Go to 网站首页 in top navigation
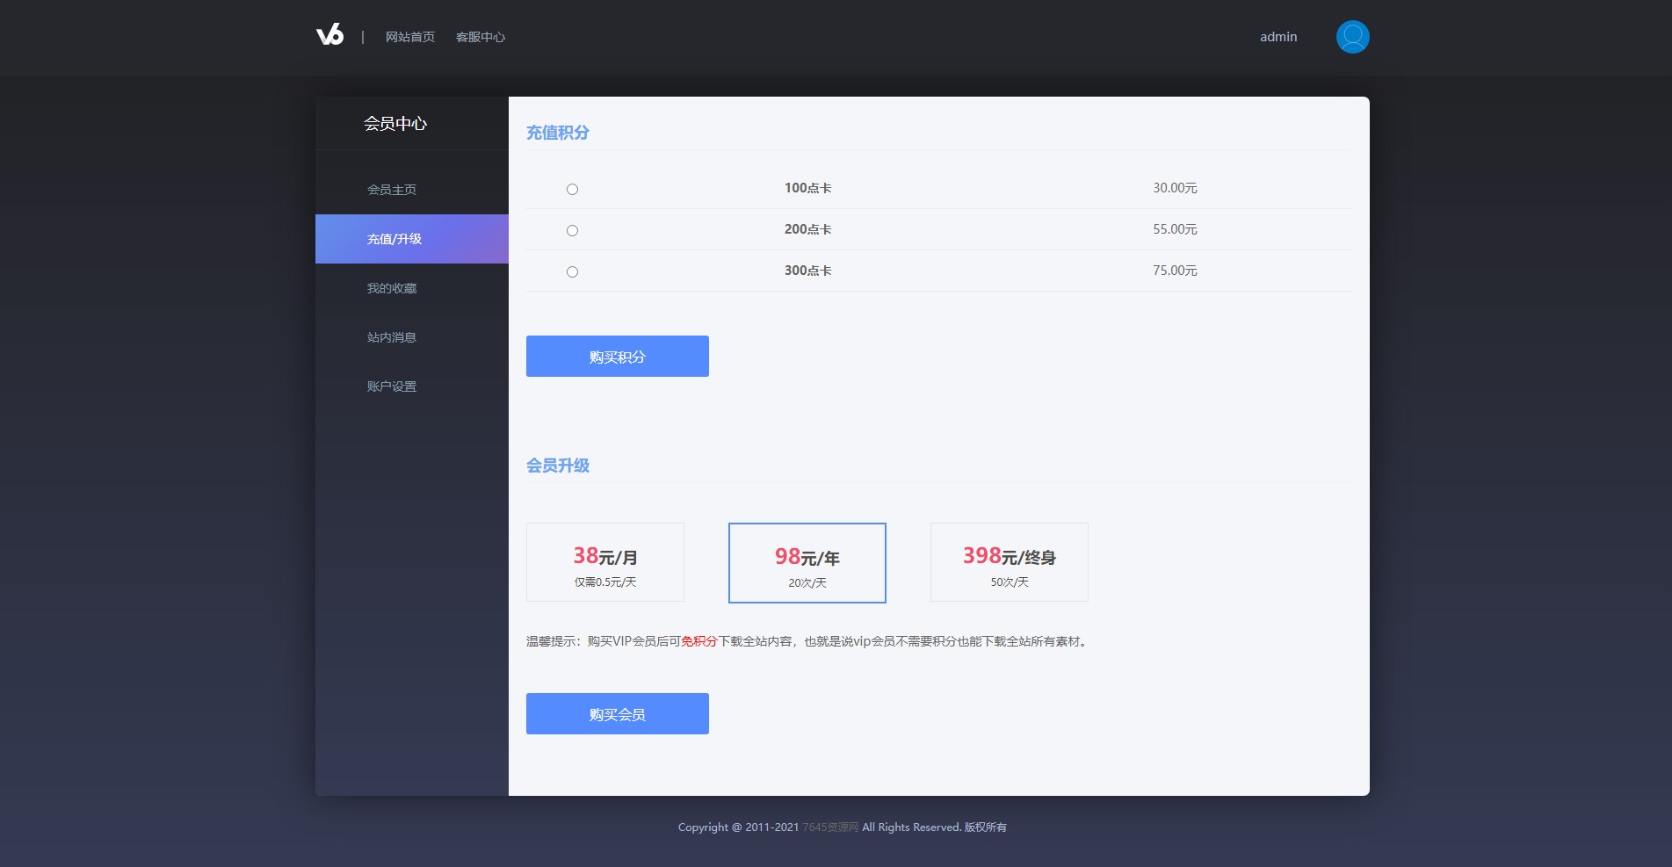 tap(409, 37)
